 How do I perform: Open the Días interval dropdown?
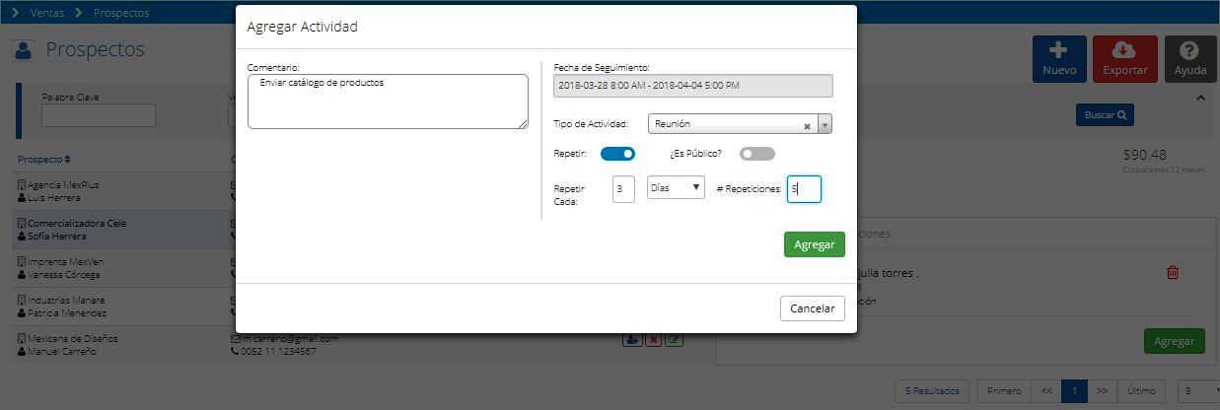click(x=676, y=187)
